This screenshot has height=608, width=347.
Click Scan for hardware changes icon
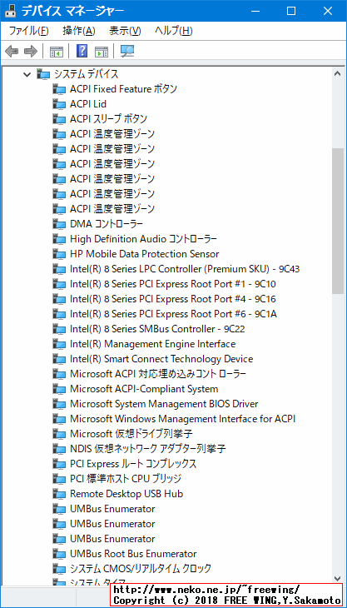pyautogui.click(x=126, y=51)
